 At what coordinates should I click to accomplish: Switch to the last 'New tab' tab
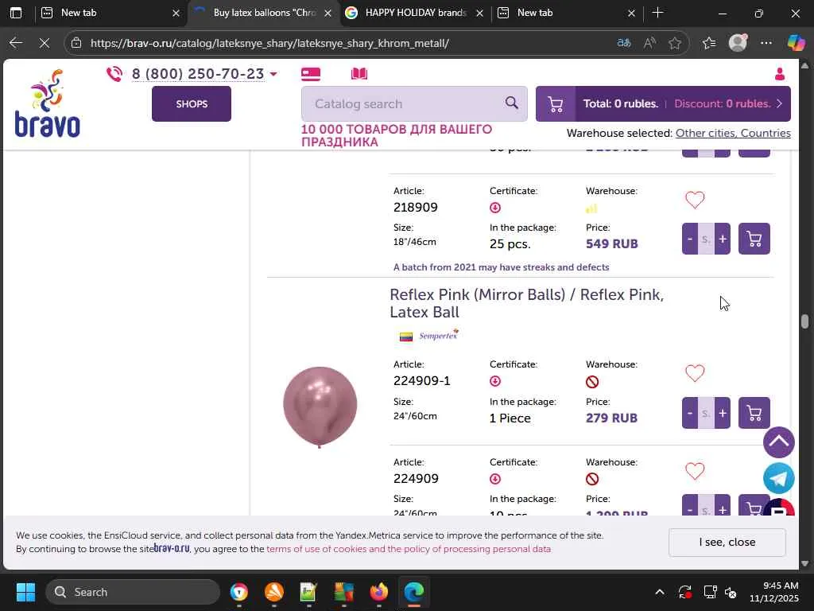565,13
